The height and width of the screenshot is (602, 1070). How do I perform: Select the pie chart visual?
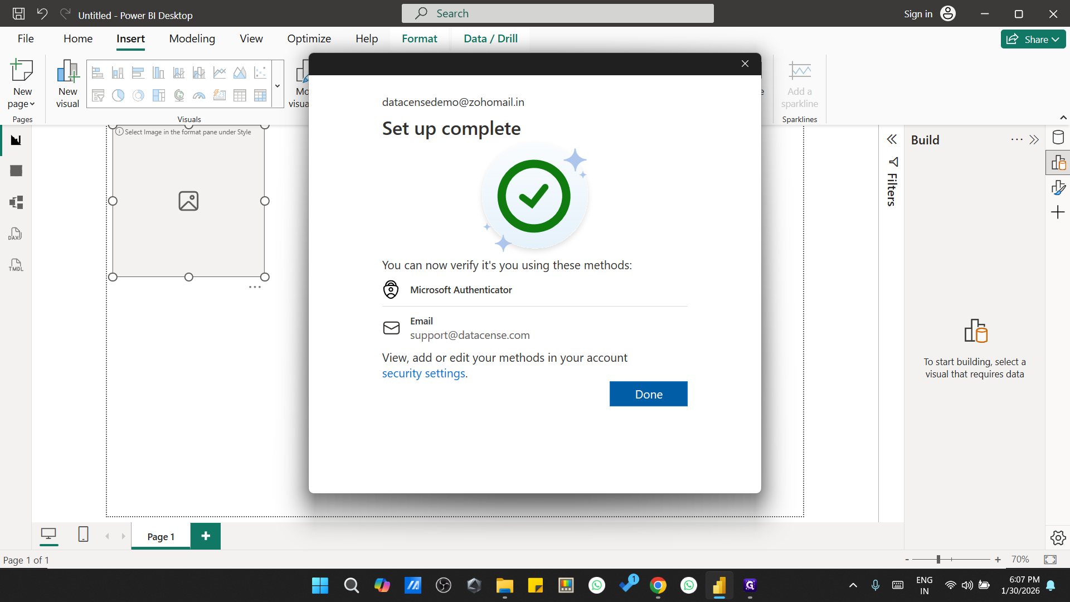pos(118,95)
